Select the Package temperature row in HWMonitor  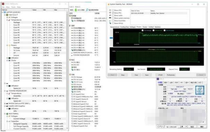click(38, 22)
